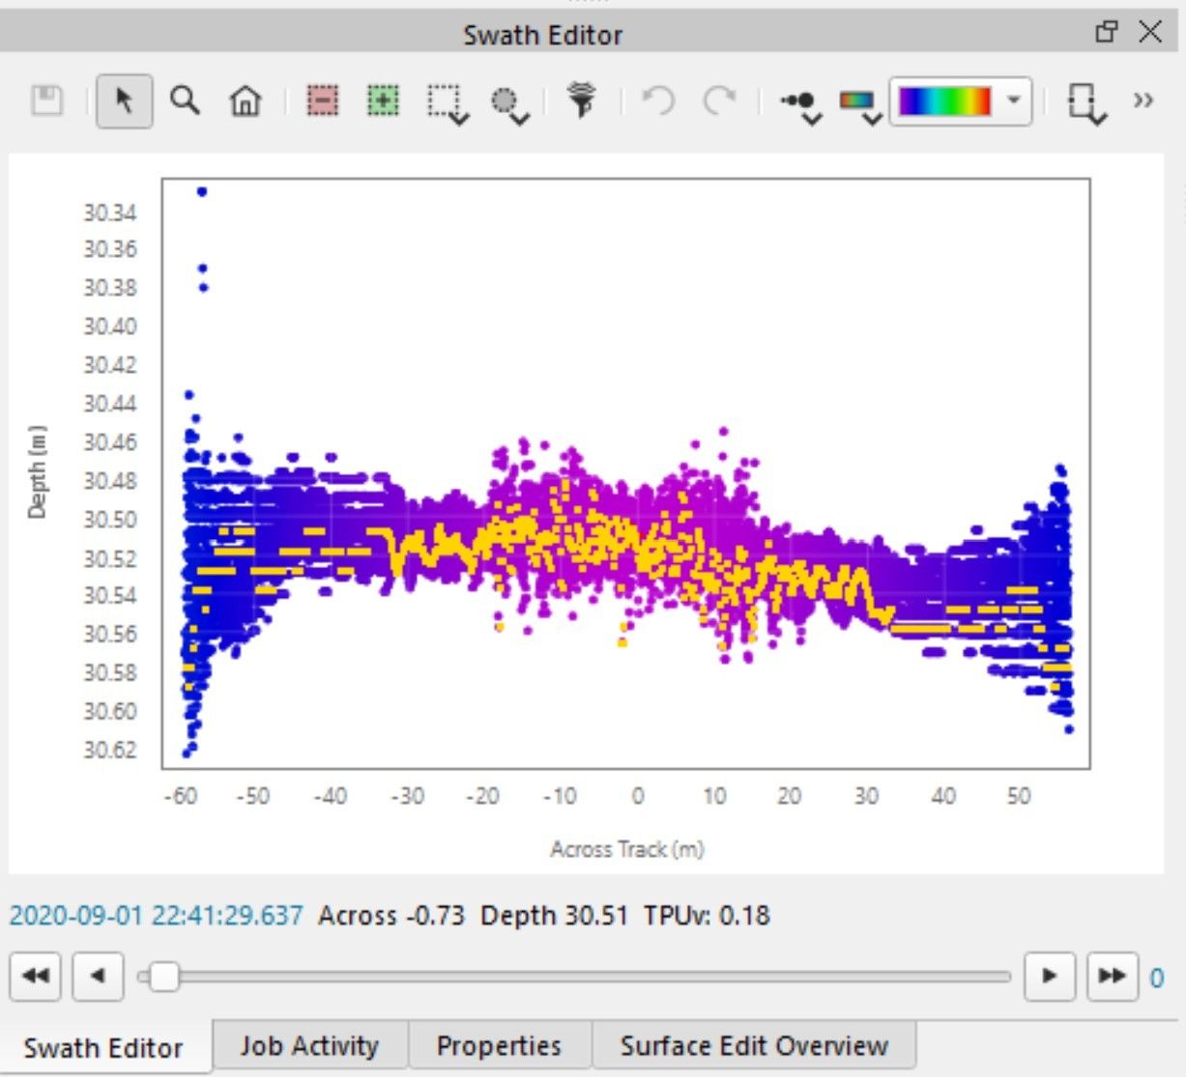Expand the rainbow colormap combo box
Image resolution: width=1186 pixels, height=1077 pixels.
click(1013, 101)
